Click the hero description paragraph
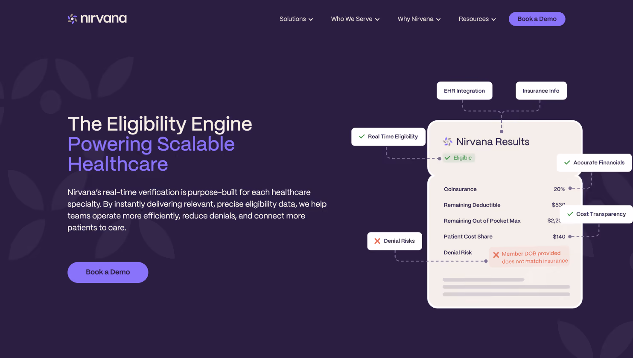633x358 pixels. (197, 210)
